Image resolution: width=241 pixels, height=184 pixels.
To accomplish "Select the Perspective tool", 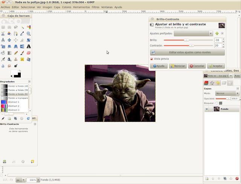I will click(x=16, y=46).
